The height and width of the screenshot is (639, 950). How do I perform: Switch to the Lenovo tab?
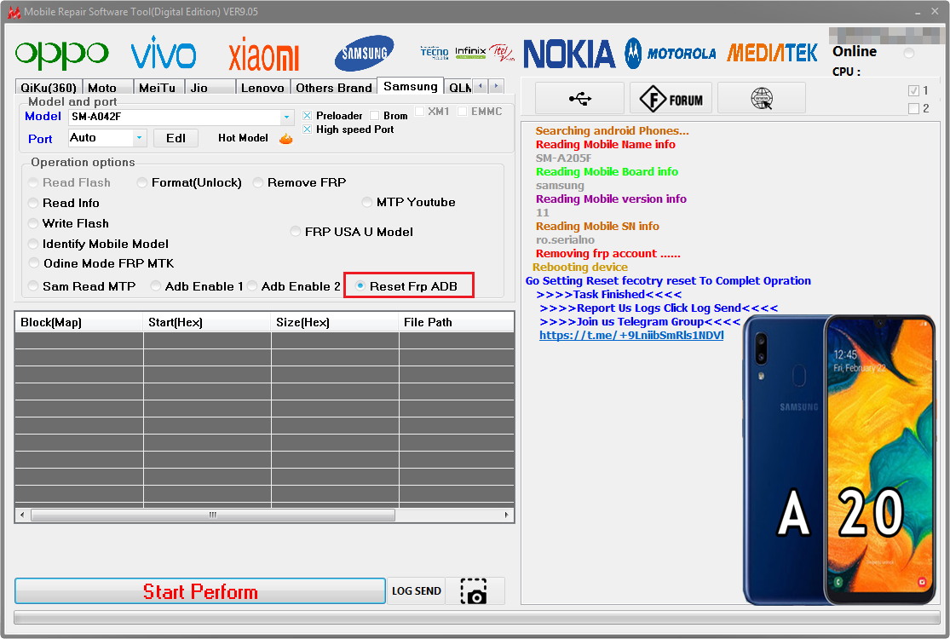pos(262,88)
